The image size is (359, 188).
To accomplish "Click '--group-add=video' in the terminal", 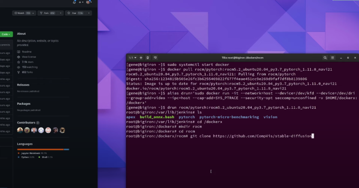I will pyautogui.click(x=146, y=98).
